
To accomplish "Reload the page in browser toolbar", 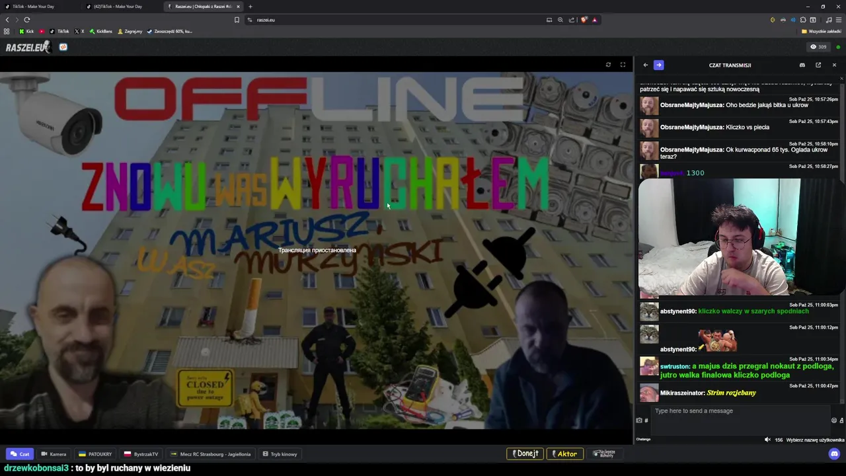I will 27,20.
